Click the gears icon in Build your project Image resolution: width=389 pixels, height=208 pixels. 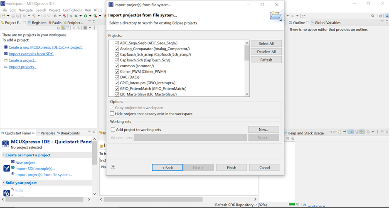(7, 193)
